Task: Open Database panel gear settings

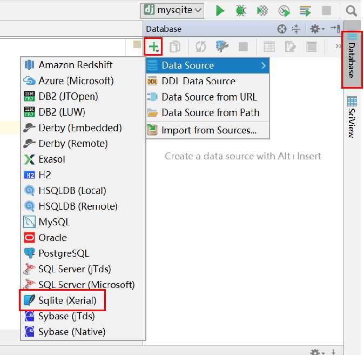Action: coord(317,29)
